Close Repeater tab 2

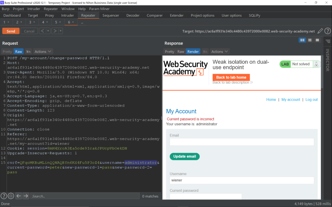21,22
